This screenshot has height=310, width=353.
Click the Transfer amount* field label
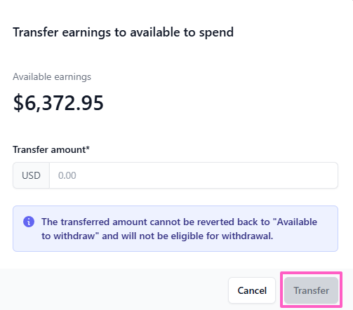(51, 149)
